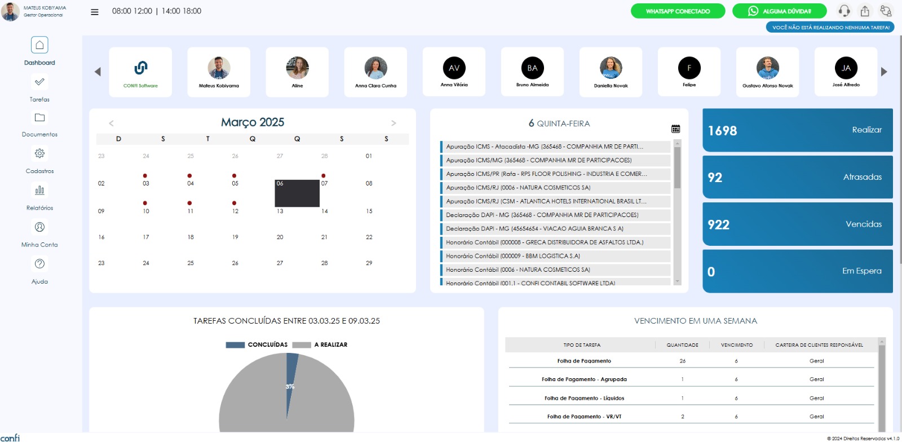Click the share/export icon in header
The image size is (902, 442).
pyautogui.click(x=865, y=11)
